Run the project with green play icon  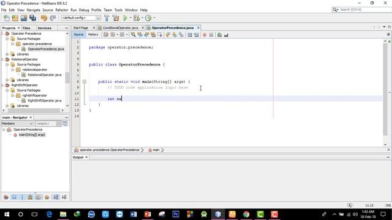125,18
